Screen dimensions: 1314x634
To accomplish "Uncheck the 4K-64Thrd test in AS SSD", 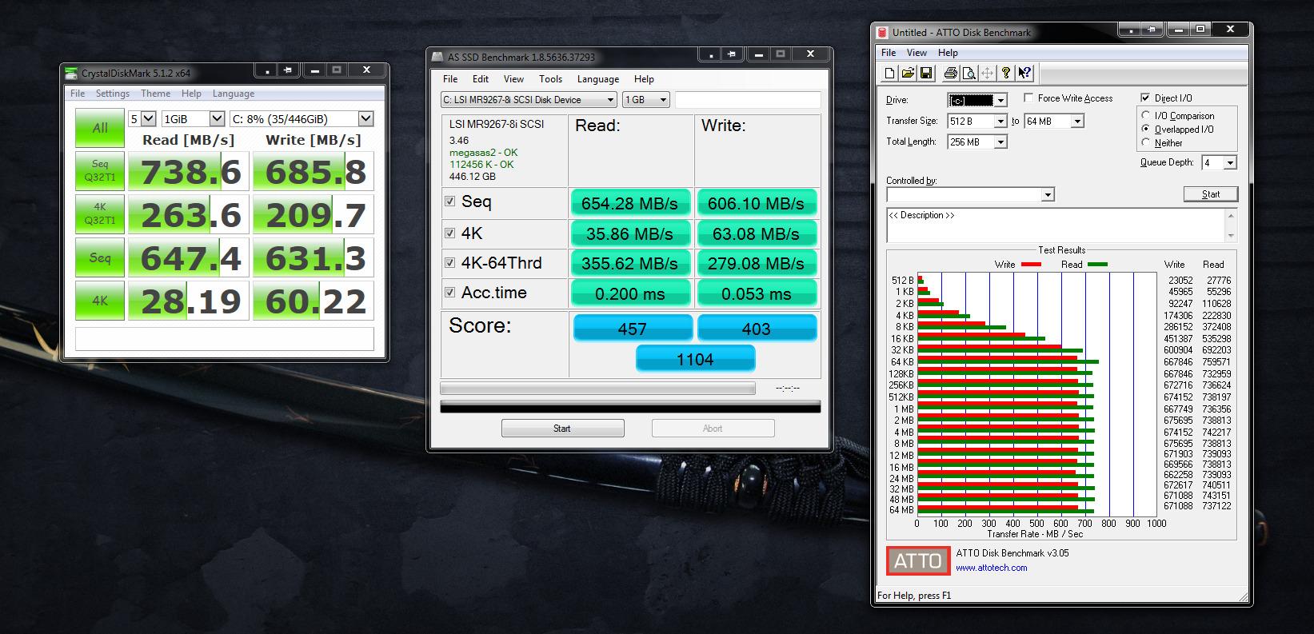I will point(449,263).
